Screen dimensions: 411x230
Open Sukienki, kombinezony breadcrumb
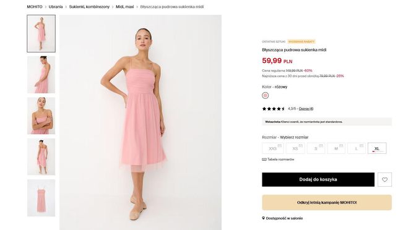click(x=89, y=7)
